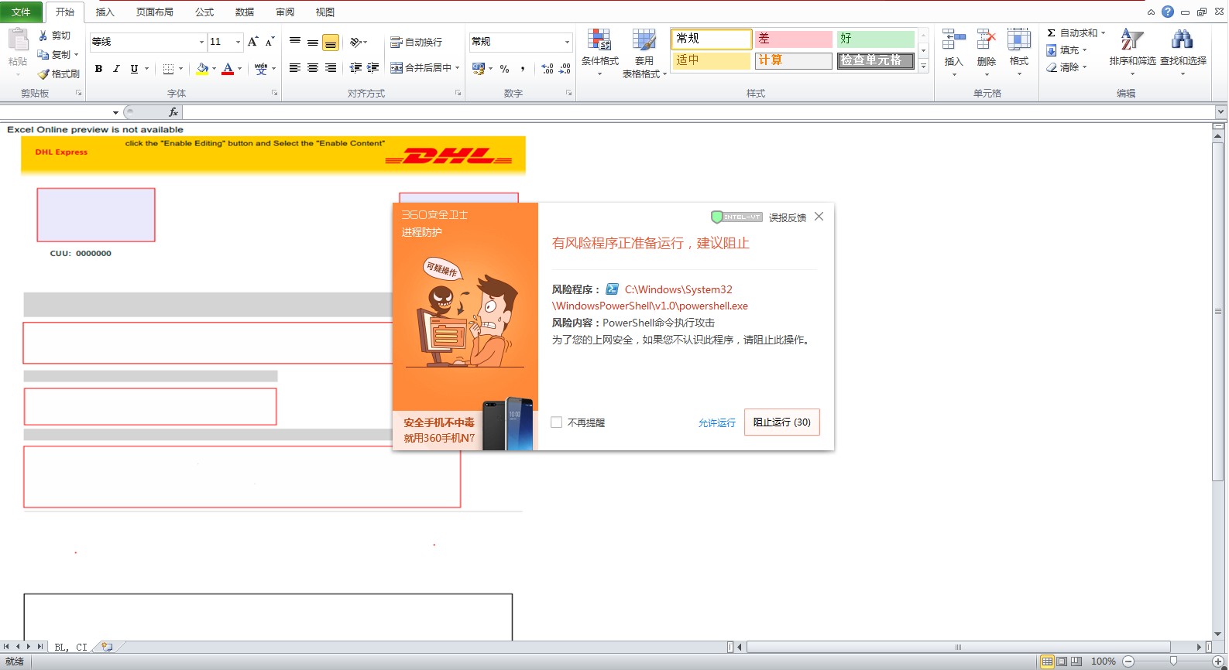
Task: Open Conditional Formatting icon
Action: [x=599, y=52]
